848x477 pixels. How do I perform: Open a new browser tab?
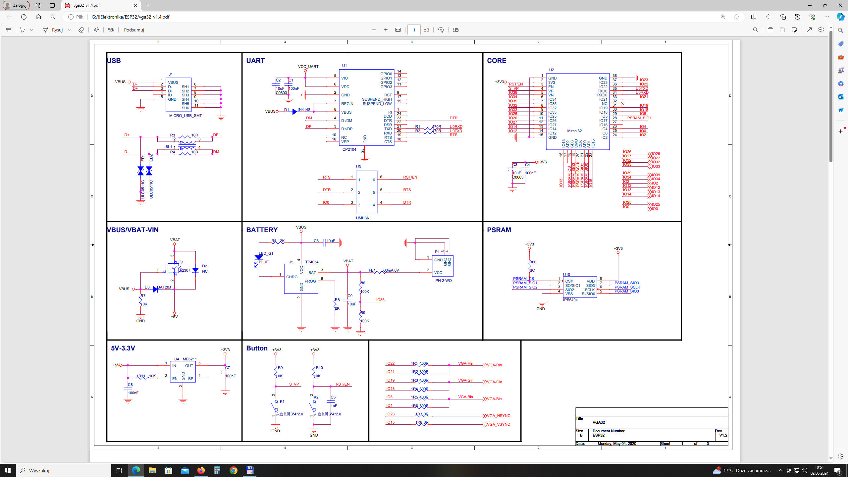pos(148,5)
